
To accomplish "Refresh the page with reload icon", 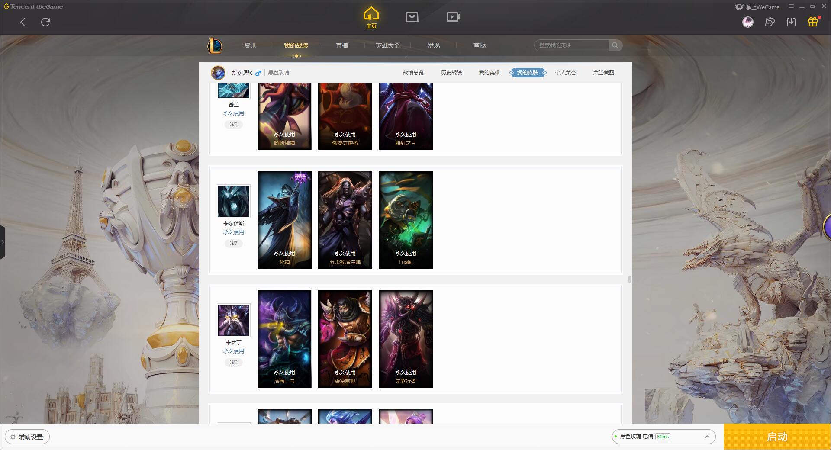I will 45,22.
